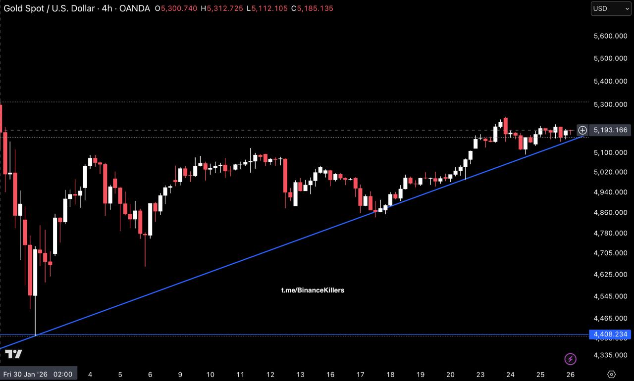The width and height of the screenshot is (634, 381).
Task: Click the 5,600.000 level on price scale
Action: [610, 36]
